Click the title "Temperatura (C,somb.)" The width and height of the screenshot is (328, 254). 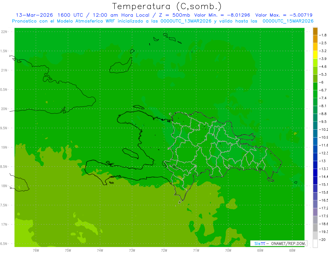[167, 6]
